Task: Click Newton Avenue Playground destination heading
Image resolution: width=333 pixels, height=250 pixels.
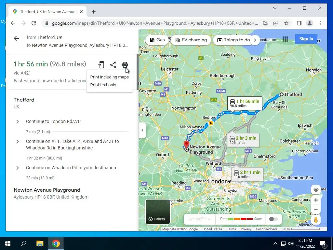Action: [47, 190]
